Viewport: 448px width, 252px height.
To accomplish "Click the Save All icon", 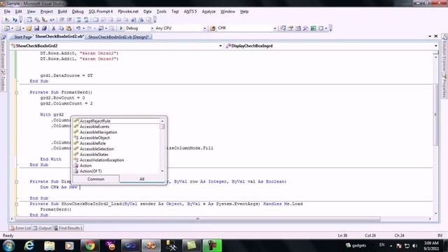I will [x=44, y=28].
